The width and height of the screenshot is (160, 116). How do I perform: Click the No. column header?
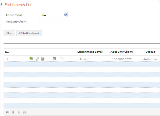(x=7, y=52)
